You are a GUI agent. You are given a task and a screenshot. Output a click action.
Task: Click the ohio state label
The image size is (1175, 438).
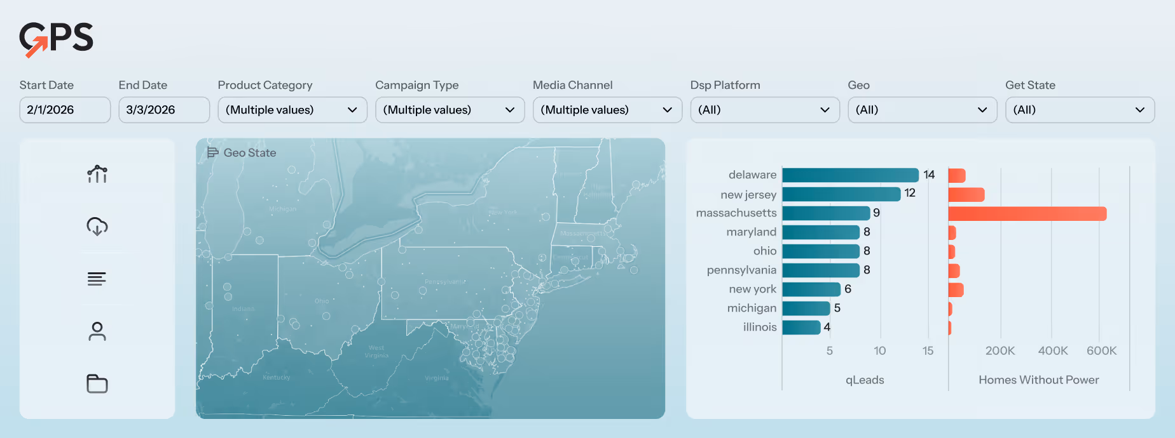(x=765, y=251)
